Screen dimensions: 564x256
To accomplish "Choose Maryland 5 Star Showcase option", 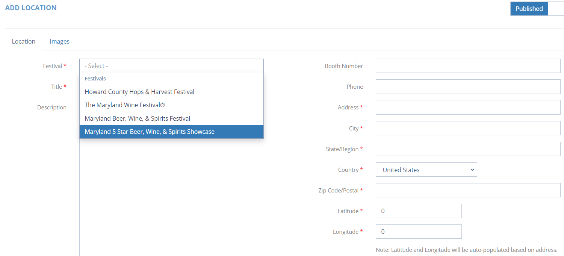I will [x=171, y=132].
